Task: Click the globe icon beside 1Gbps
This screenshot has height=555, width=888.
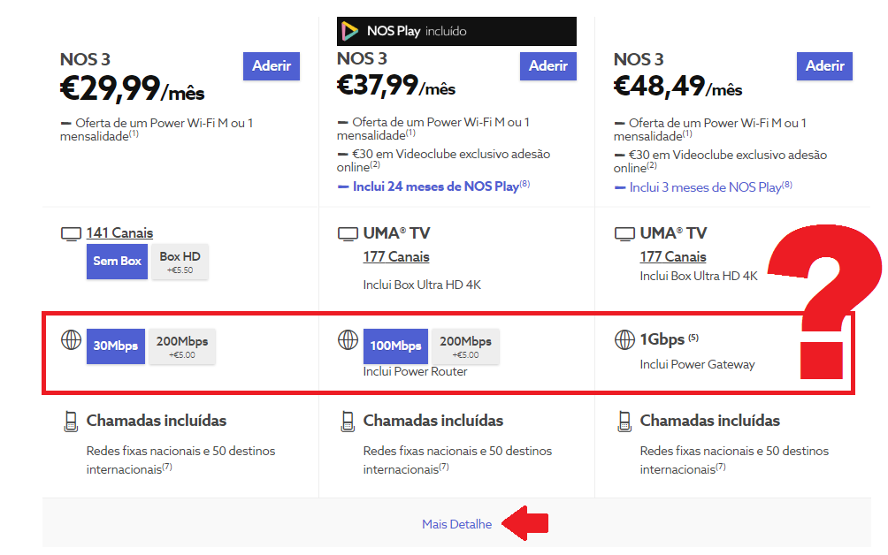Action: point(624,340)
